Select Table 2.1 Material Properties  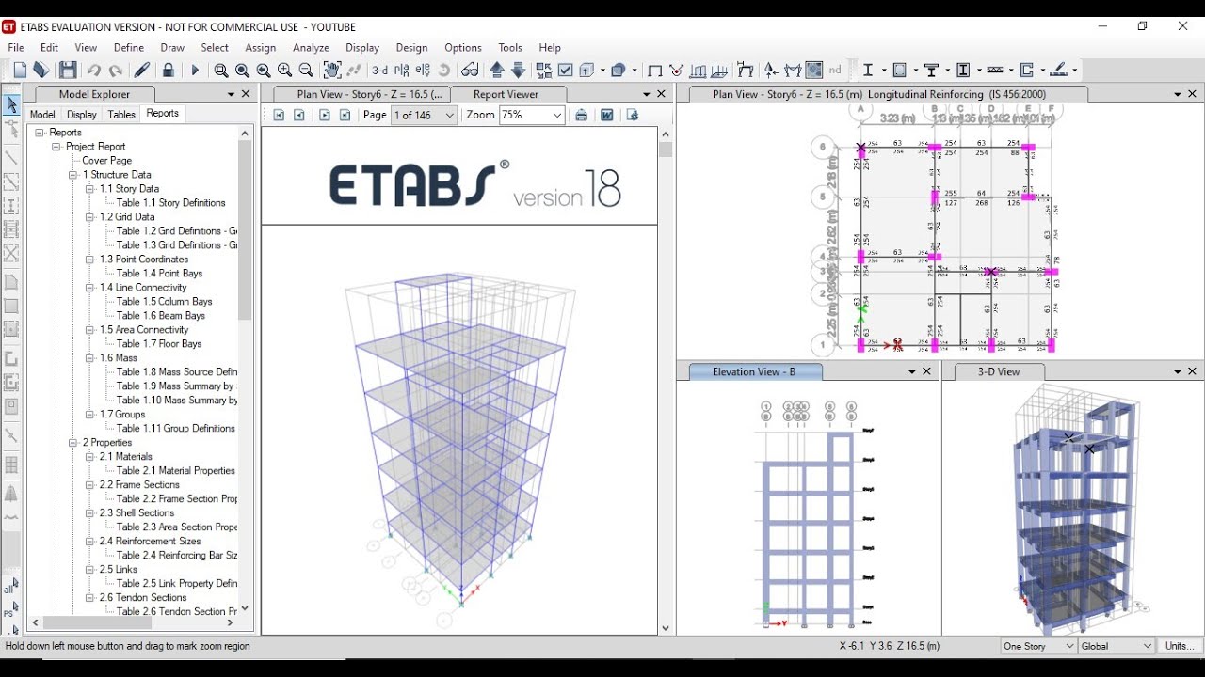tap(175, 471)
